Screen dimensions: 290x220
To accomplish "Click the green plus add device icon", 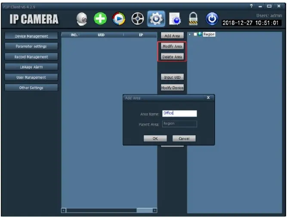I will tap(100, 19).
